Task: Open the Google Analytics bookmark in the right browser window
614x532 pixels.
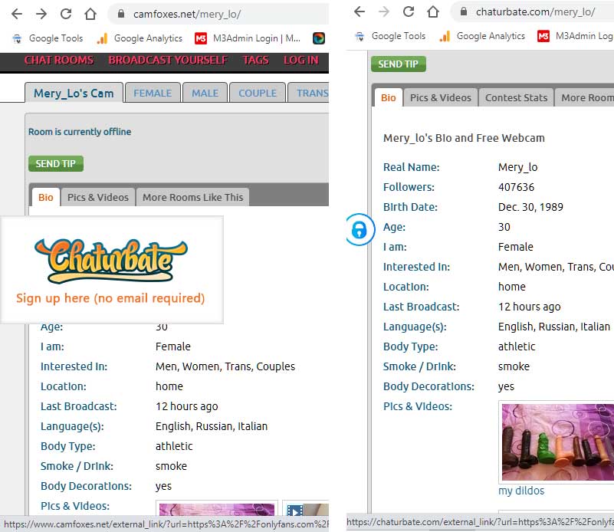Action: [x=482, y=36]
